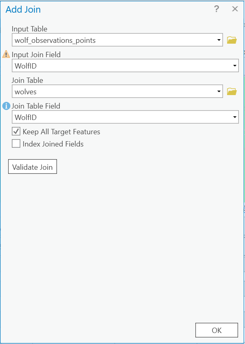The height and width of the screenshot is (344, 245).
Task: Expand the Input Table dropdown arrow
Action: pyautogui.click(x=219, y=40)
